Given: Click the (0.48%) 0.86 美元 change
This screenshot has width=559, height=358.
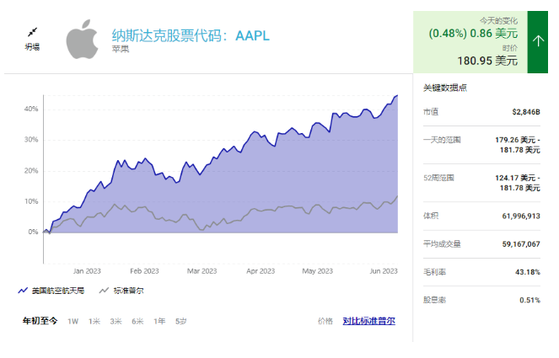Looking at the screenshot, I should (473, 33).
